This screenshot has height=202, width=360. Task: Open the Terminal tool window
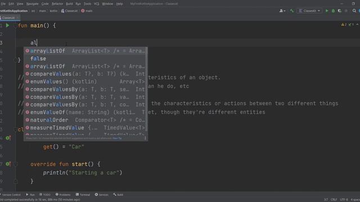83,195
